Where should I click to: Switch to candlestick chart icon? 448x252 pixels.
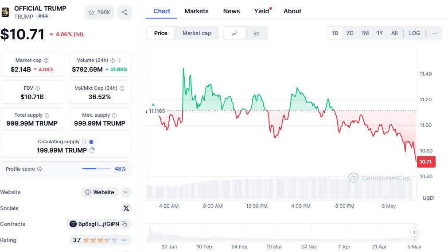pos(257,33)
